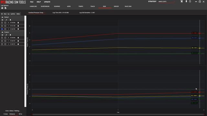Tick Sel checkbox for Custom lap 1
Screen dimensions: 207x116
(2, 41)
